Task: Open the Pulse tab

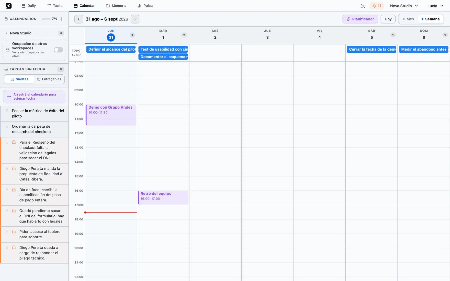Action: tap(145, 6)
